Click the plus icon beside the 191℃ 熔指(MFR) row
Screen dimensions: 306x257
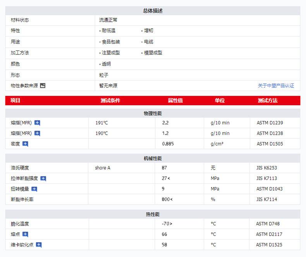37,123
